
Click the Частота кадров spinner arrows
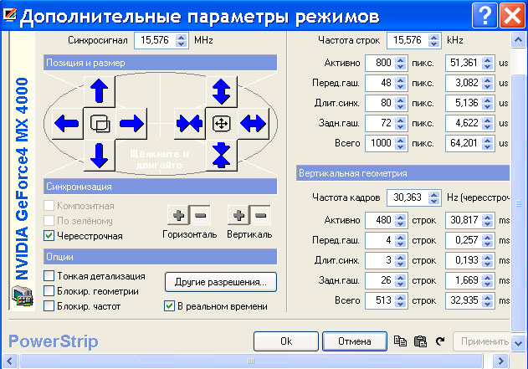(433, 198)
